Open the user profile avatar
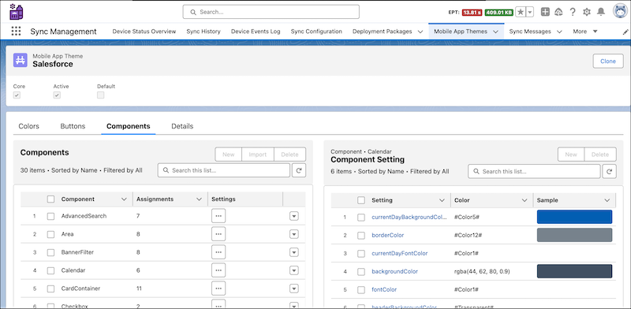 [x=620, y=12]
